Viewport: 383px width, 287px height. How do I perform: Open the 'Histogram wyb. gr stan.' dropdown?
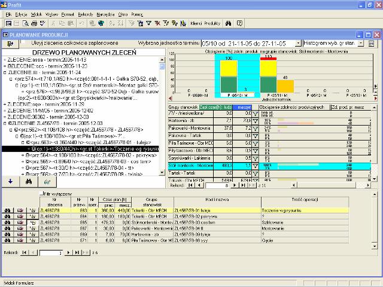coord(361,44)
